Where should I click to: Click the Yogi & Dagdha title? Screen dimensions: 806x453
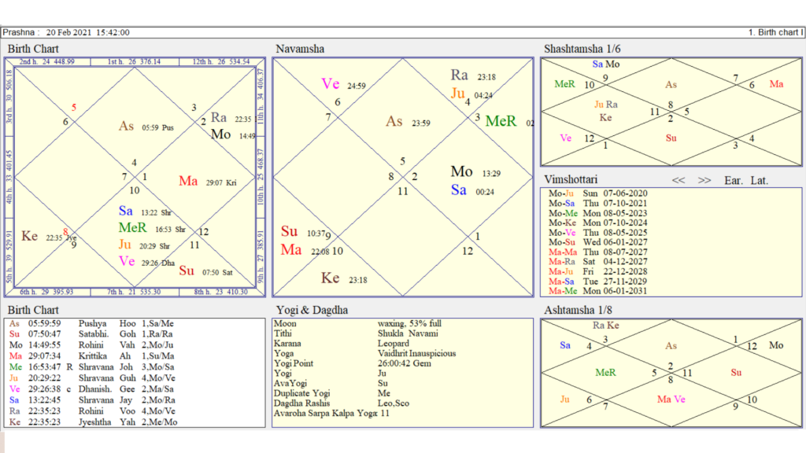point(312,310)
